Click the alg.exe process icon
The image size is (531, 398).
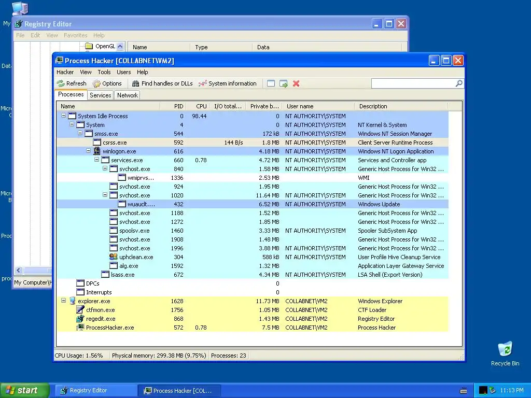point(114,266)
